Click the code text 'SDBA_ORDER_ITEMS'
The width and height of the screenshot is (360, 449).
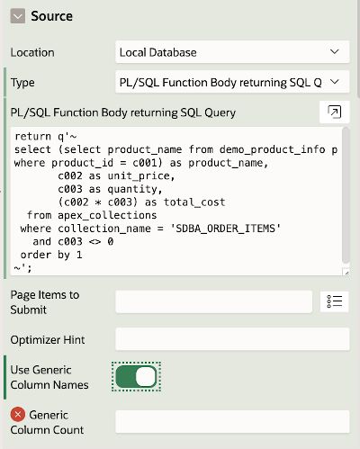pyautogui.click(x=225, y=229)
